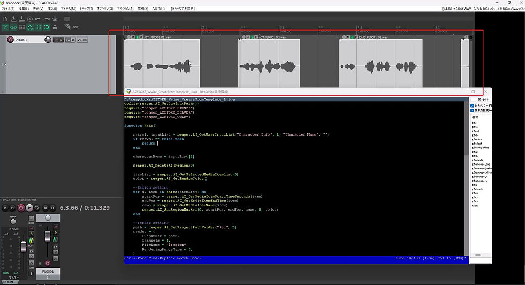Open FX chain for track PL0001
Image resolution: width=525 pixels, height=285 pixels.
pos(68,40)
